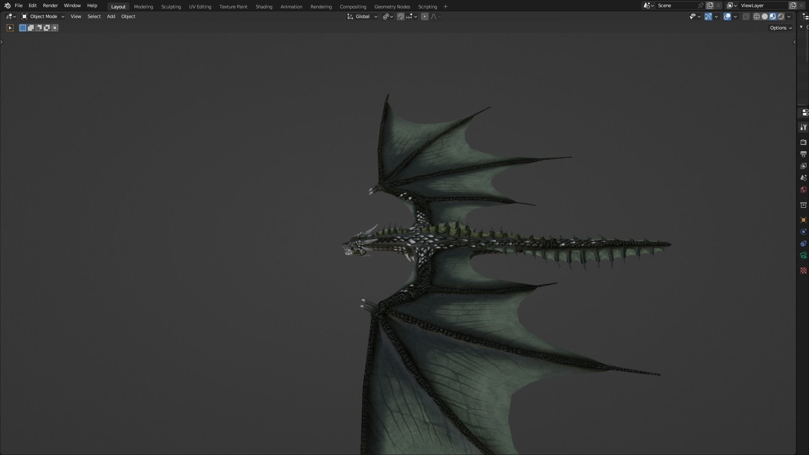The width and height of the screenshot is (809, 455).
Task: Open the File menu
Action: 19,5
